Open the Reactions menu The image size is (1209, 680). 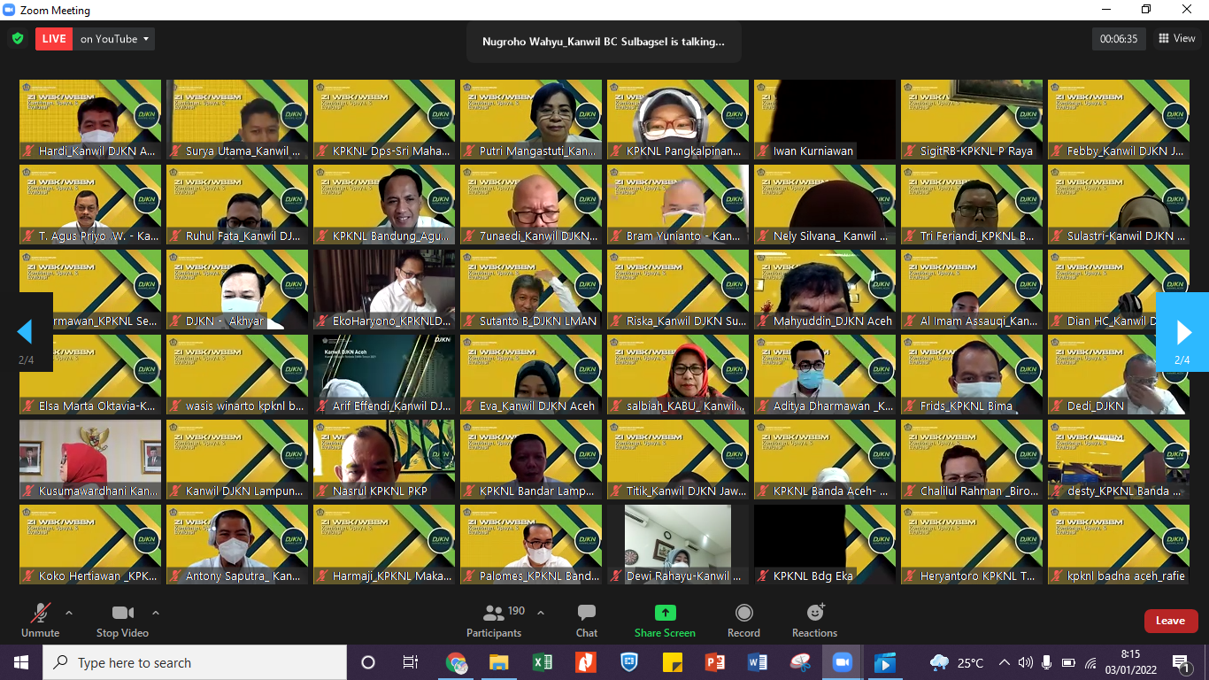click(x=814, y=620)
